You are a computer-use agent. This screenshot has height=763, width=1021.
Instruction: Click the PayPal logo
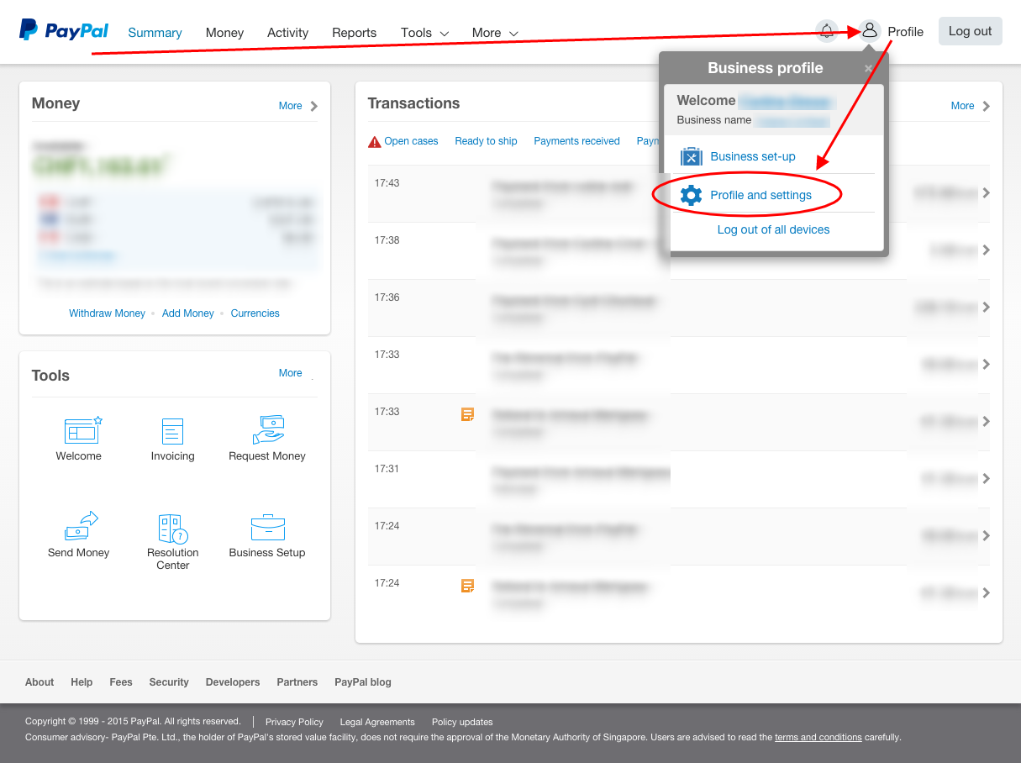[64, 31]
